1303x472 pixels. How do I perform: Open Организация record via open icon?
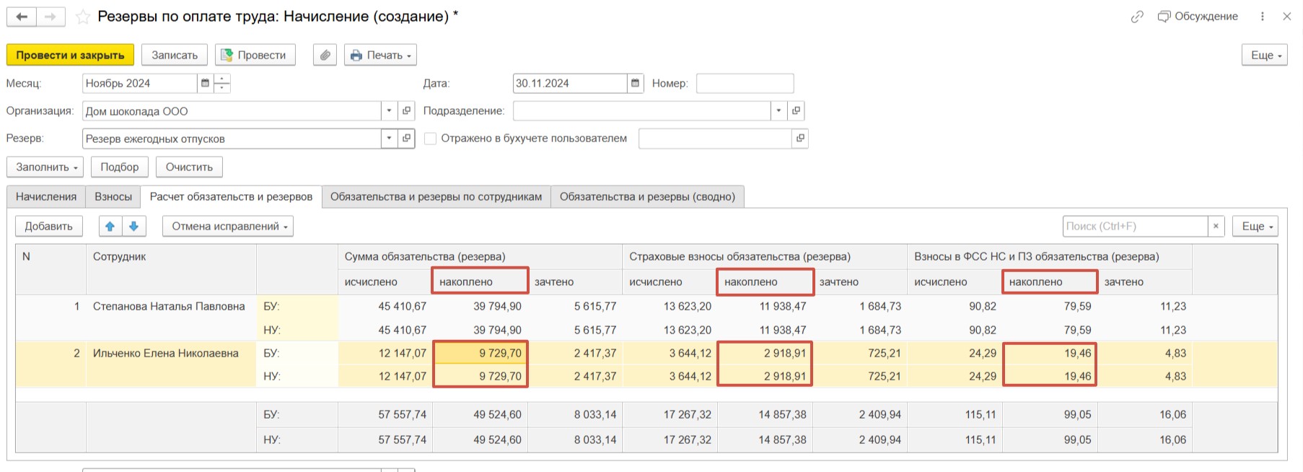tap(406, 111)
